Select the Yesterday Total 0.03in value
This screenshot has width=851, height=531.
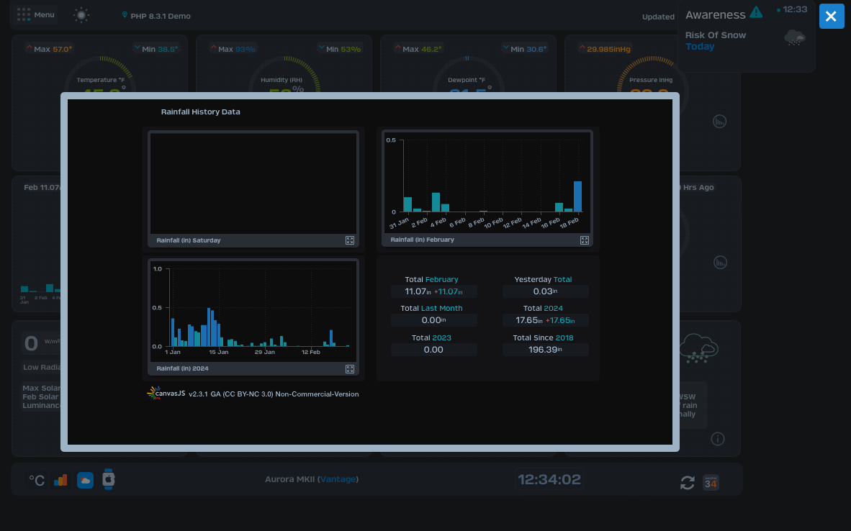click(x=546, y=292)
